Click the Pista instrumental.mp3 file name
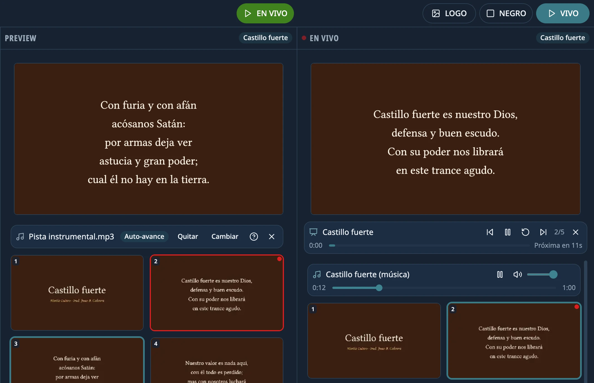This screenshot has height=383, width=594. pyautogui.click(x=71, y=237)
